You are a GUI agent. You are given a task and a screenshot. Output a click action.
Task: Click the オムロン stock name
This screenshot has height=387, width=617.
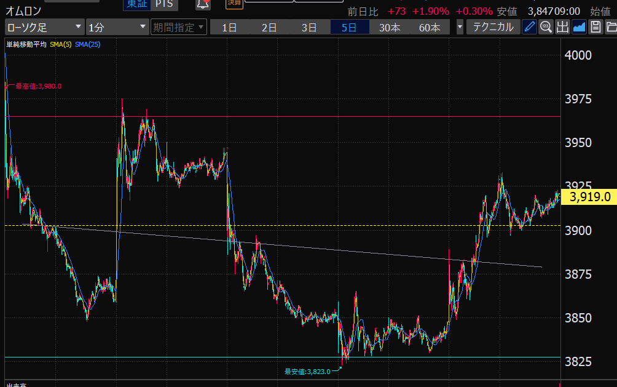23,11
